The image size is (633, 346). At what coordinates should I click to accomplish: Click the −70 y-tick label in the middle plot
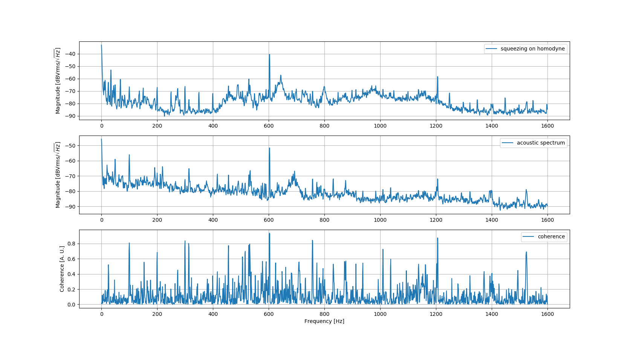pyautogui.click(x=70, y=176)
